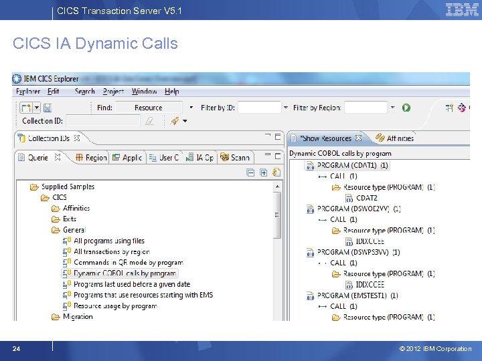
Task: Click the Expand All icon in Queries panel
Action: [x=264, y=172]
